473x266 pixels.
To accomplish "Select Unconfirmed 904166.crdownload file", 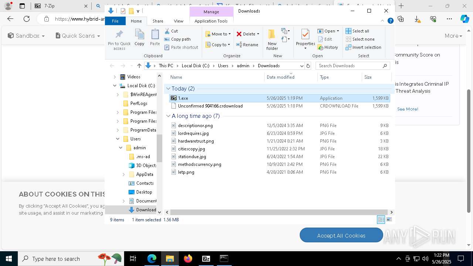I will pos(279,106).
